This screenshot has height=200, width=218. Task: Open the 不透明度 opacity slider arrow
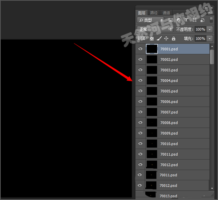tap(210, 29)
